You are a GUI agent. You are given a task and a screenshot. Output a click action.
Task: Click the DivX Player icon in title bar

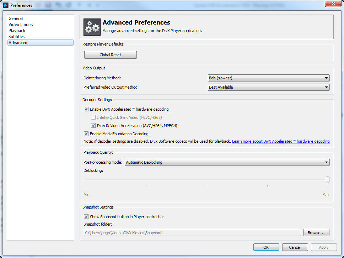5,5
